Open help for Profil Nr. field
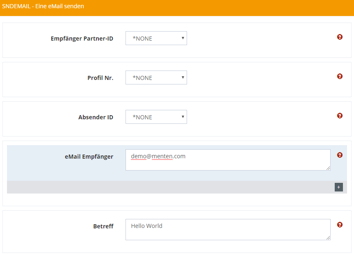Image resolution: width=354 pixels, height=255 pixels. coord(340,76)
